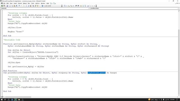Viewport: 180px width, 101px height.
Task: Undo the last edit via toolbar
Action: click(x=19, y=6)
